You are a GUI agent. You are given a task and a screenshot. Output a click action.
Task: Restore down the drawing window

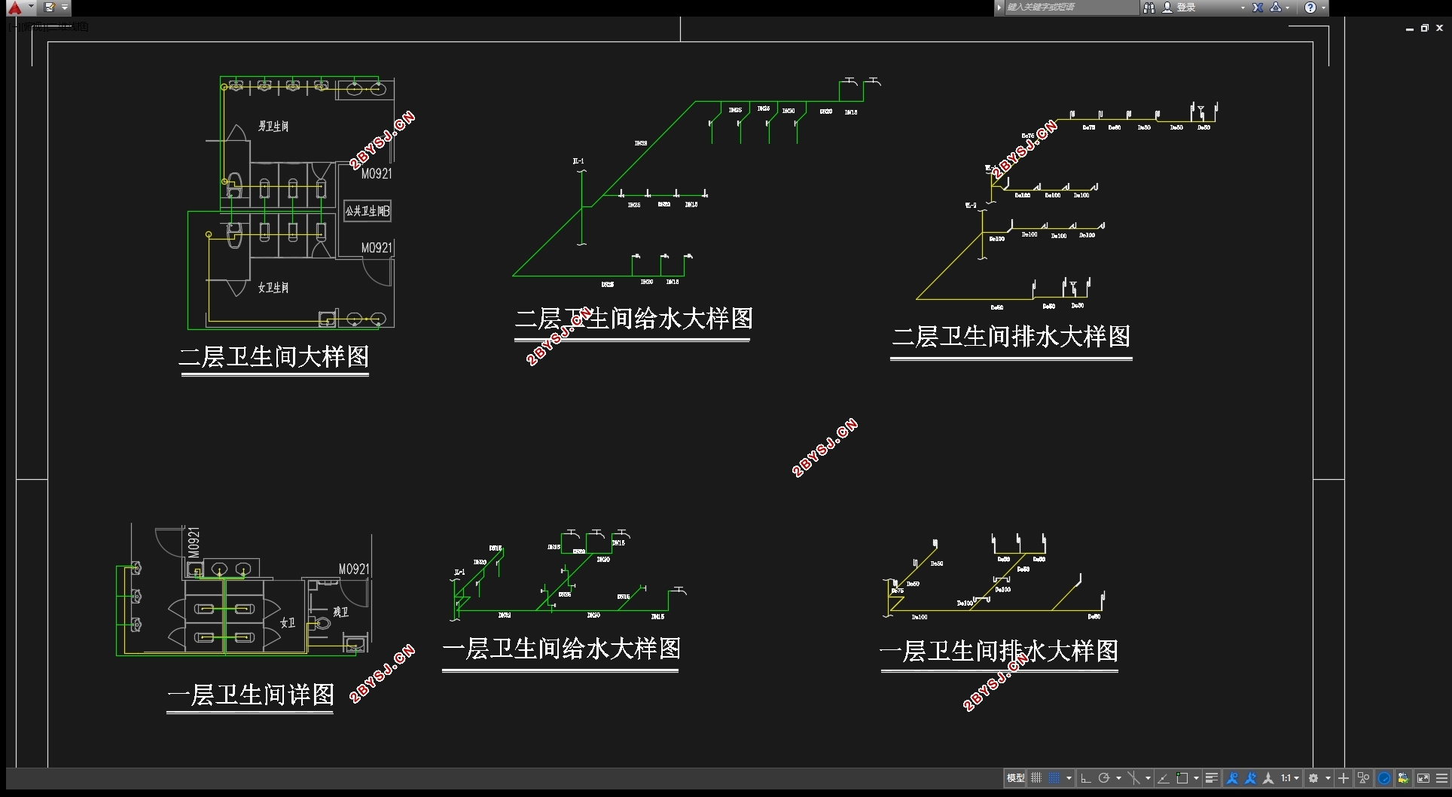click(x=1424, y=28)
